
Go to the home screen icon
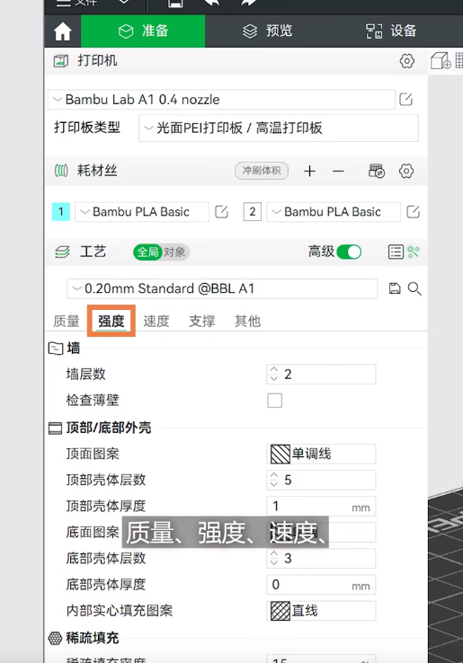[x=63, y=31]
